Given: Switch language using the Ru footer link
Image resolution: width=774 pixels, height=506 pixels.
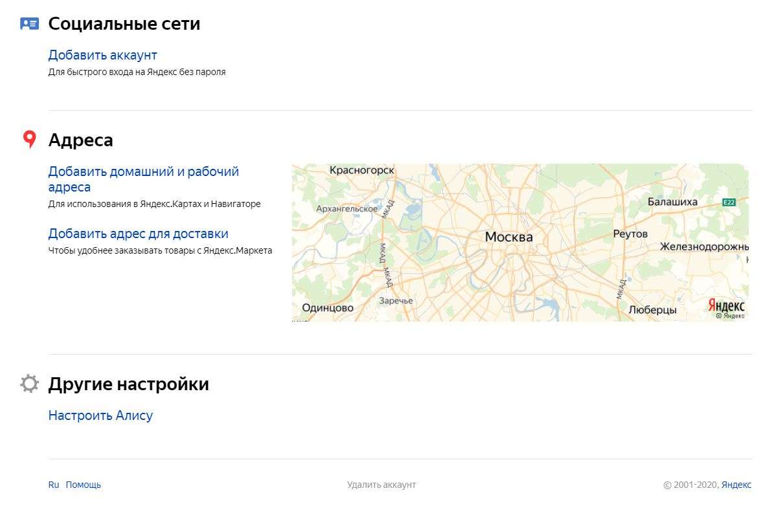Looking at the screenshot, I should pyautogui.click(x=54, y=485).
